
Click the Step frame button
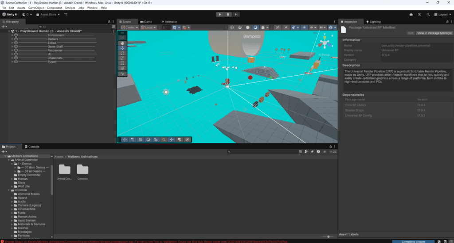pyautogui.click(x=236, y=15)
